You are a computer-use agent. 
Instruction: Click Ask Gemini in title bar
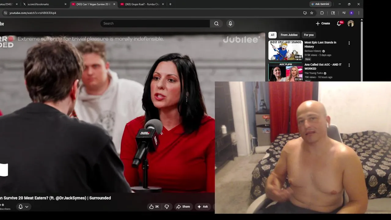point(320,4)
